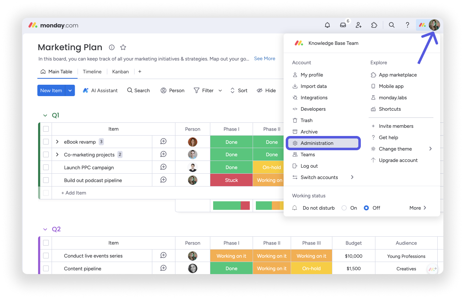464x299 pixels.
Task: Click the monday.com logo
Action: [53, 25]
